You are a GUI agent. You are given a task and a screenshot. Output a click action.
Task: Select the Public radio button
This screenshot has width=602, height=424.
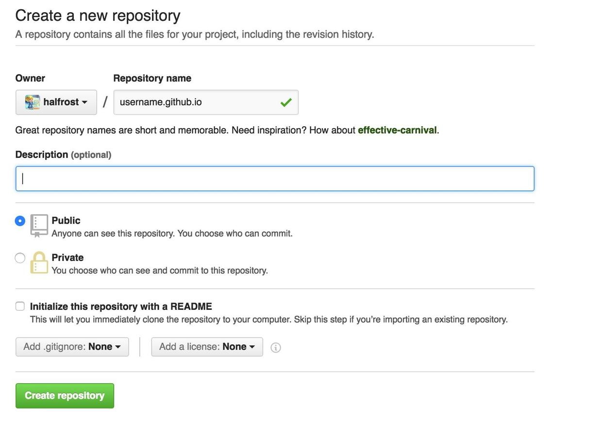[20, 220]
